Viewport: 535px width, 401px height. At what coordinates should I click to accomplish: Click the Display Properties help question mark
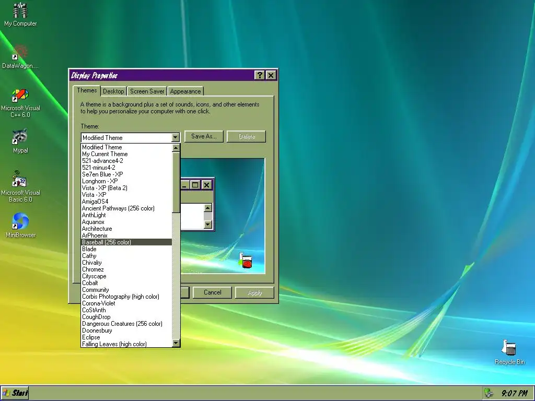259,75
